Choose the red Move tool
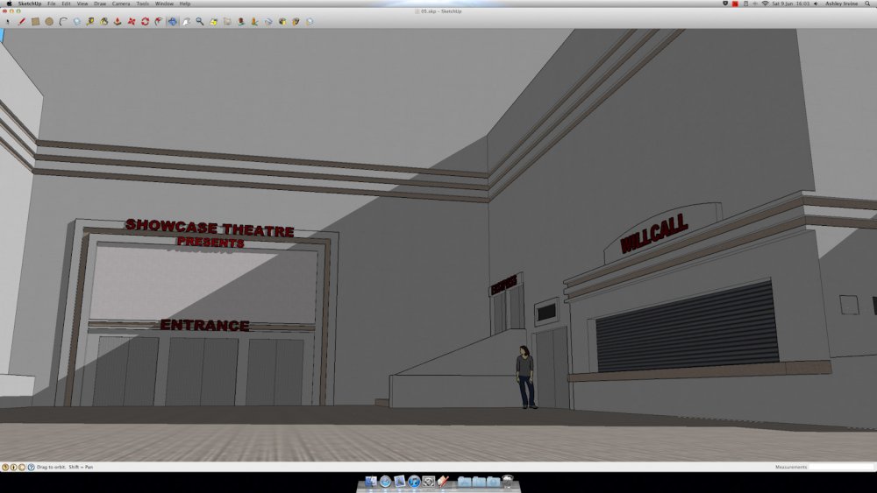Screen dimensions: 877x493 tap(132, 21)
